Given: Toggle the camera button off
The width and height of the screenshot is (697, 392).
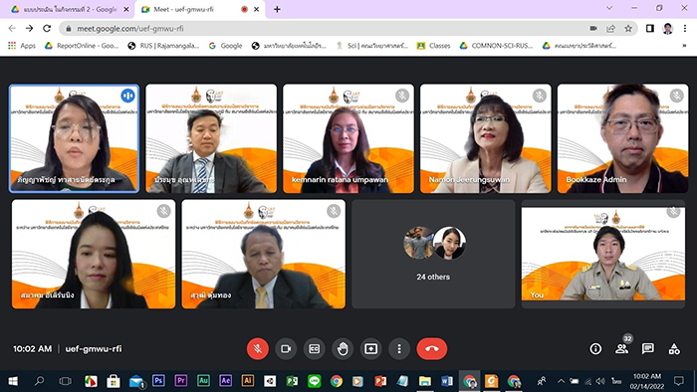Looking at the screenshot, I should click(x=286, y=349).
